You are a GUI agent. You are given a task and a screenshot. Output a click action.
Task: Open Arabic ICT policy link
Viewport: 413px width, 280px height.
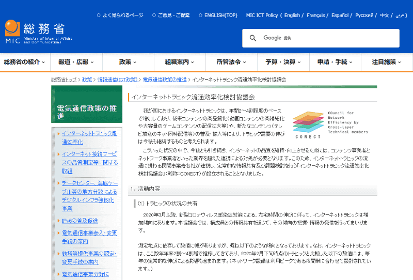400,15
